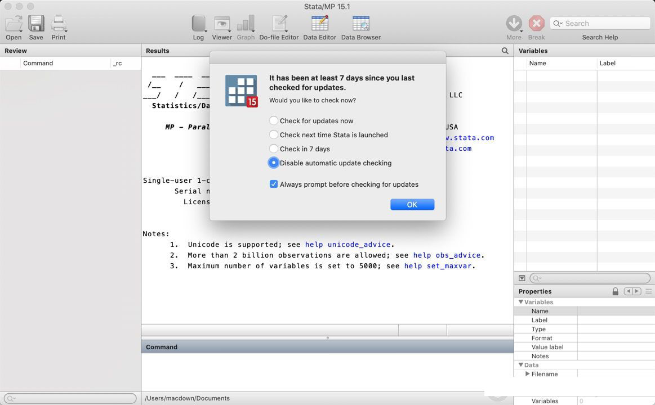The width and height of the screenshot is (655, 405).
Task: Click the Graph toolbar icon
Action: point(245,24)
